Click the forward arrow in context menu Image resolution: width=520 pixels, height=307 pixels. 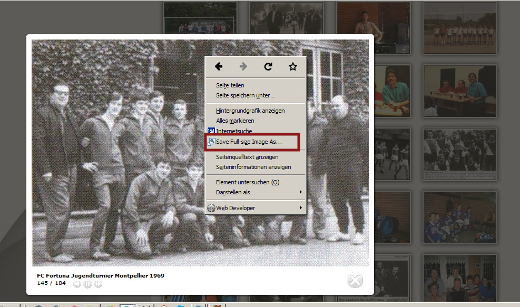point(243,67)
